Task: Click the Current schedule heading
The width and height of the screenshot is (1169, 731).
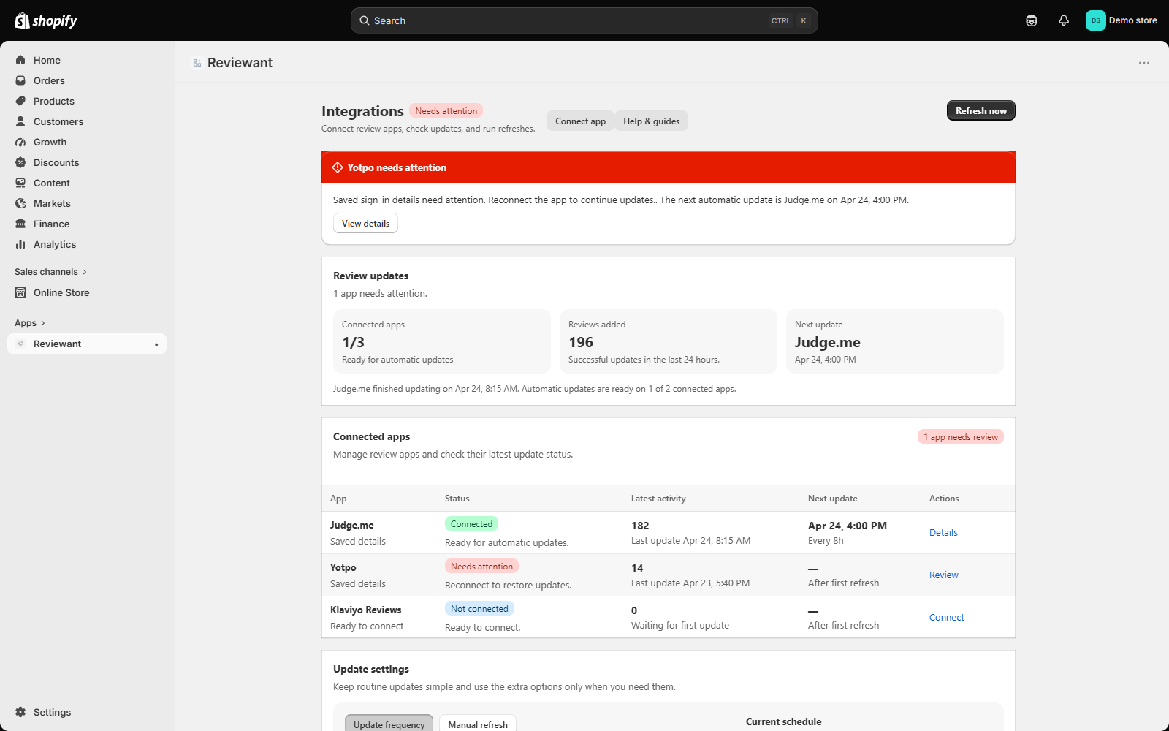Action: coord(783,721)
